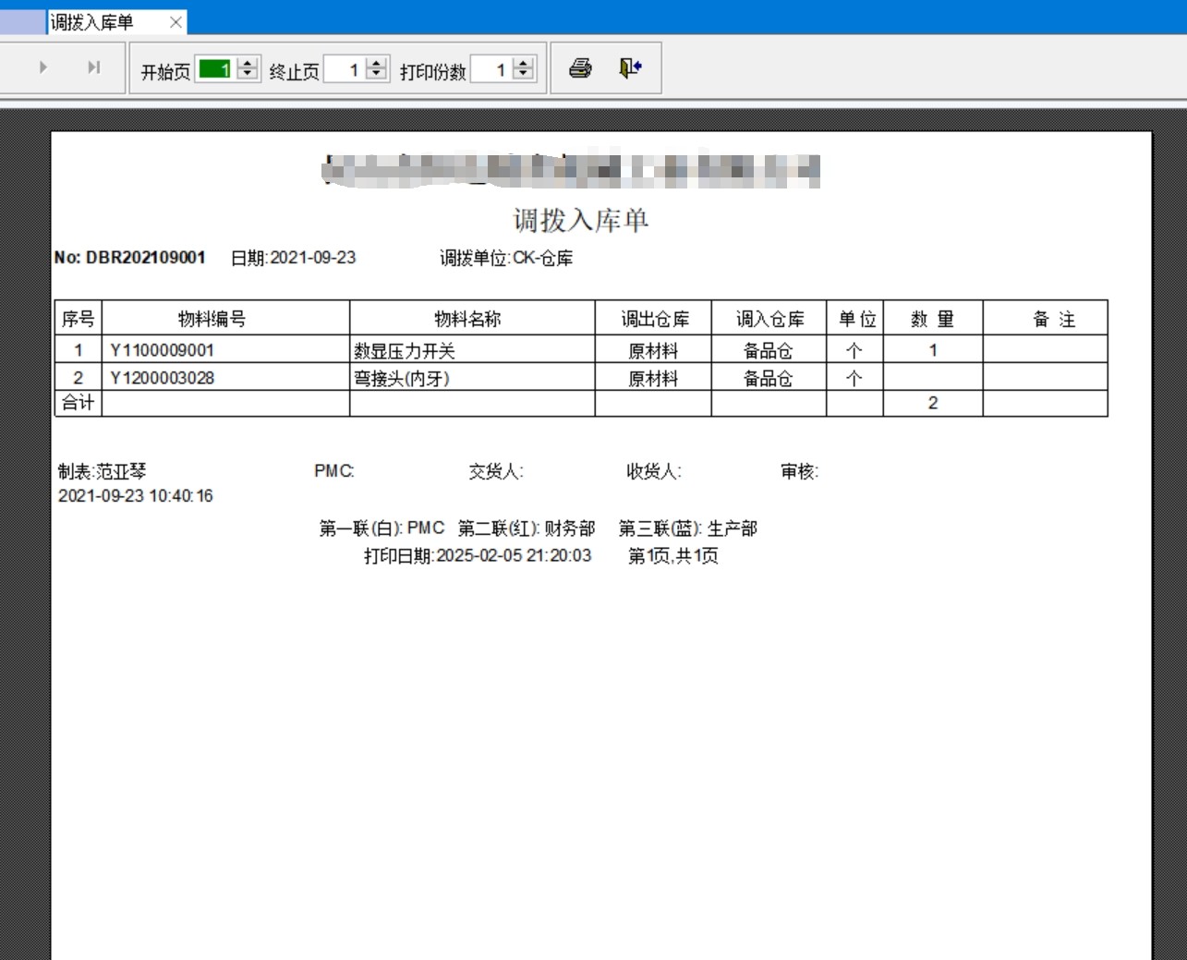Image resolution: width=1187 pixels, height=960 pixels.
Task: Click the 弯接头(内牙) material name cell
Action: (402, 378)
